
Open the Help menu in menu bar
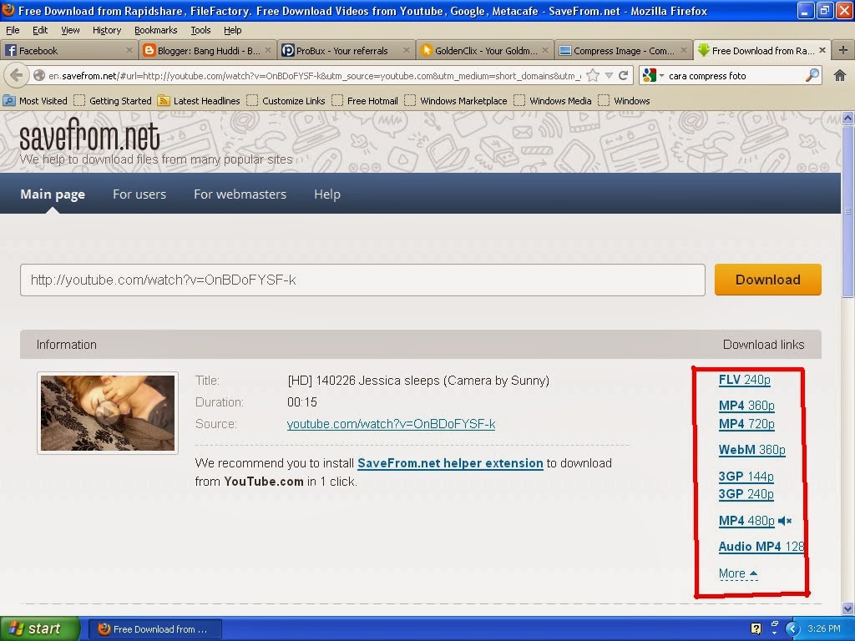233,30
